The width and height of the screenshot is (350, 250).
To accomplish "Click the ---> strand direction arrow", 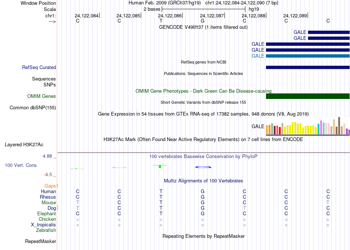I will click(x=52, y=21).
